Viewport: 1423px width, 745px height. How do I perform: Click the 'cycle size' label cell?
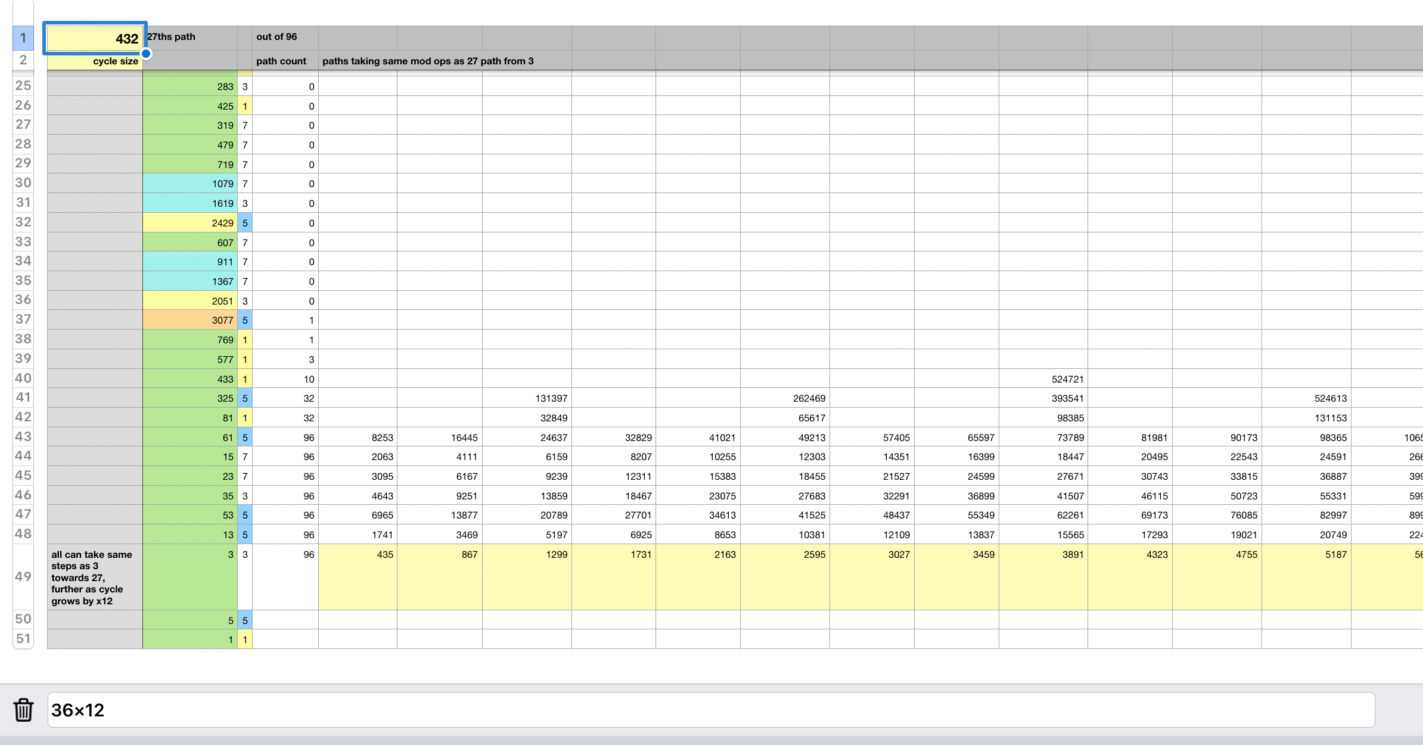pos(95,61)
